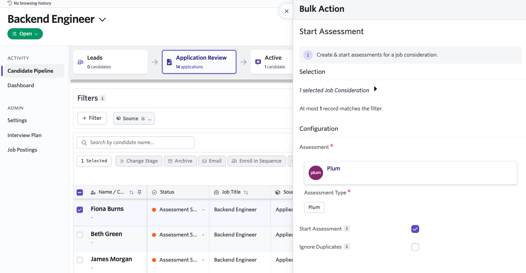Open the Dashboard sidebar item
The image size is (526, 273).
pos(21,85)
